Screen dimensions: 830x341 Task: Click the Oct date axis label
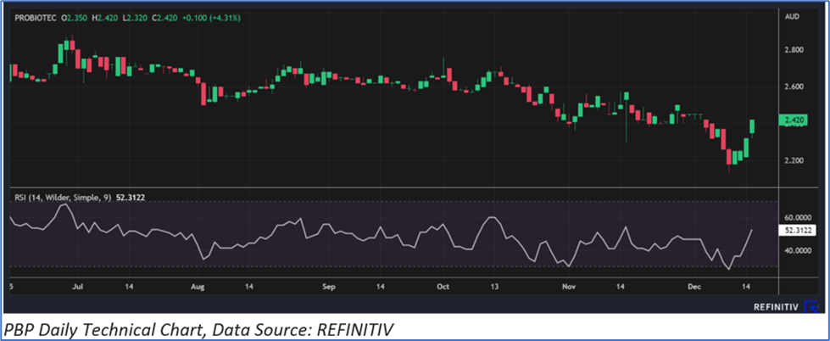click(x=443, y=287)
